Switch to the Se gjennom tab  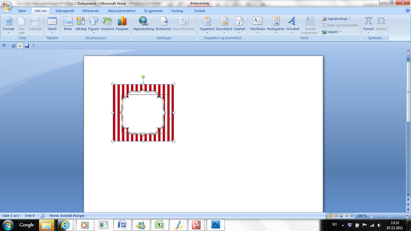(153, 11)
